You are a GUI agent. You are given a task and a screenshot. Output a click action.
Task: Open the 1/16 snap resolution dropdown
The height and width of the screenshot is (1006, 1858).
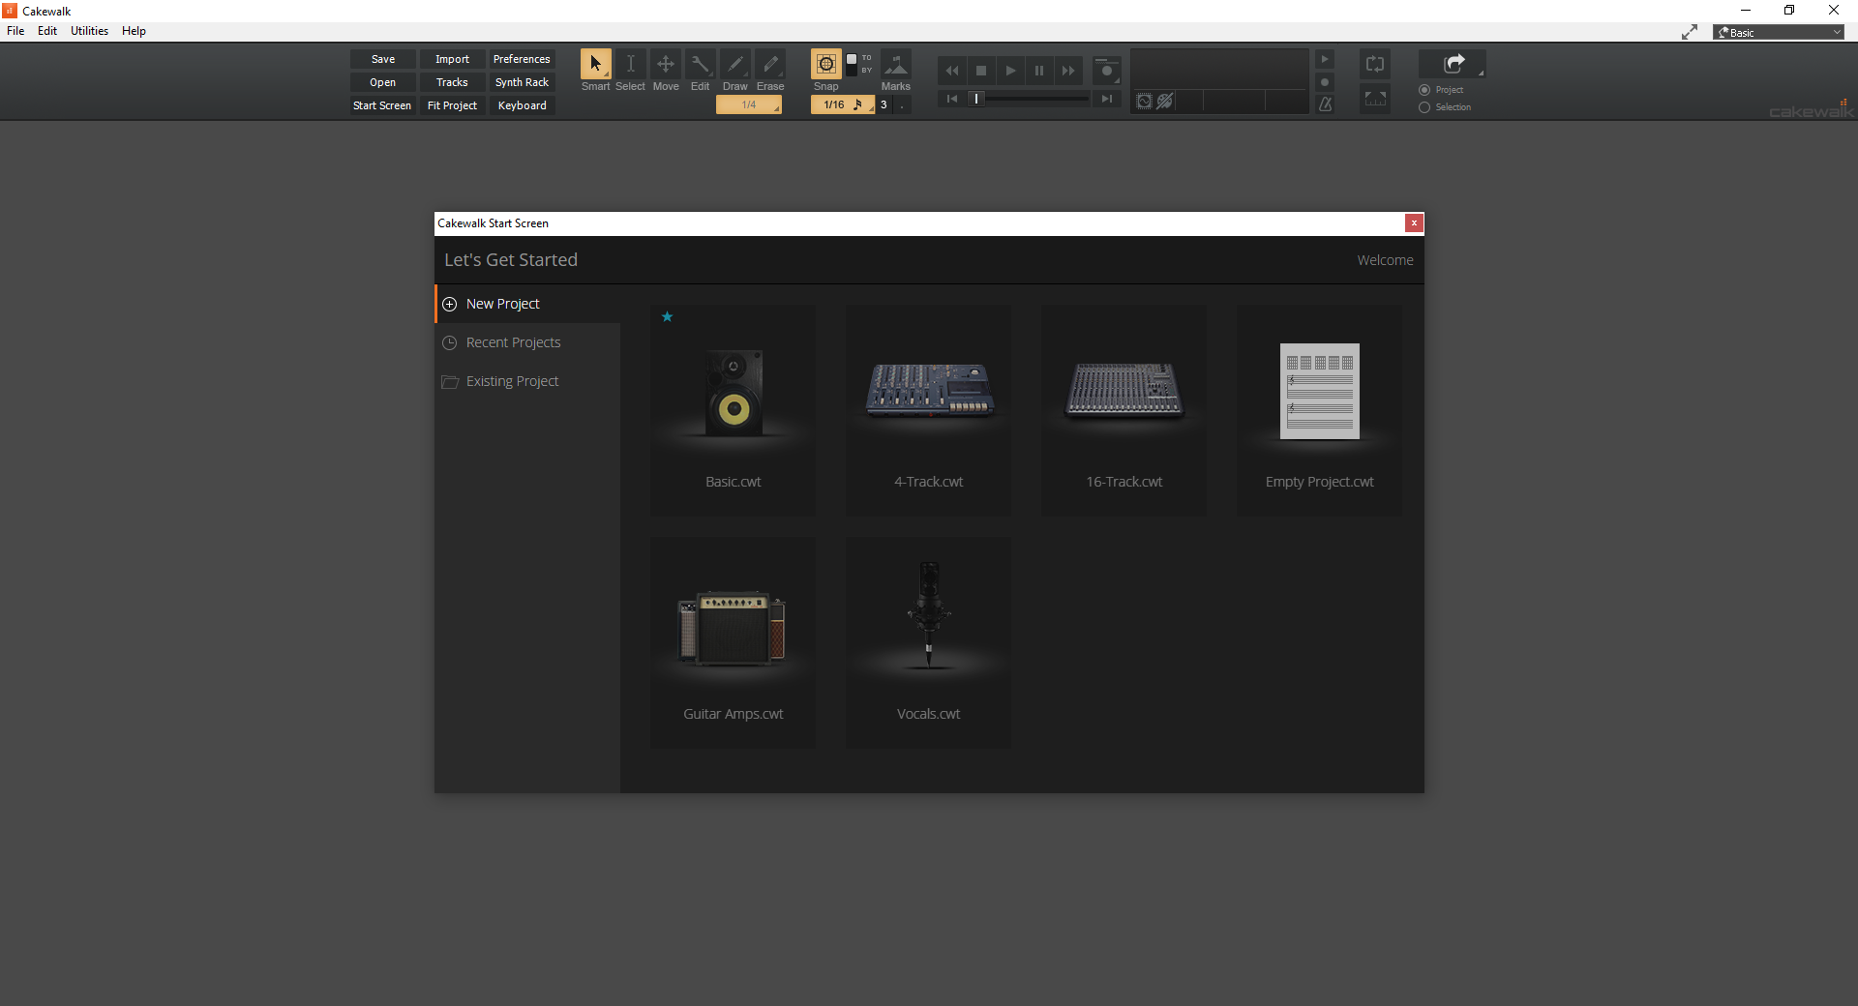(843, 104)
